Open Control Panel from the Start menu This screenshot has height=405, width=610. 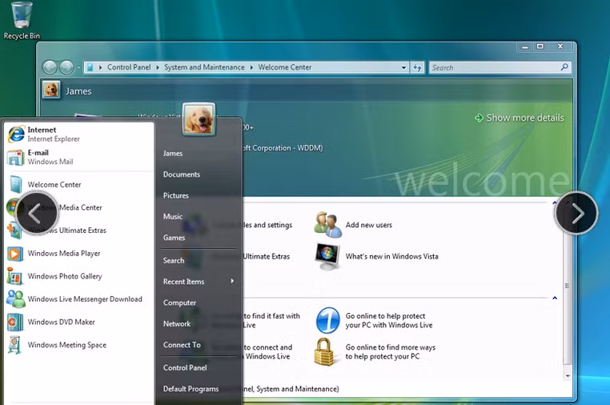coord(185,367)
